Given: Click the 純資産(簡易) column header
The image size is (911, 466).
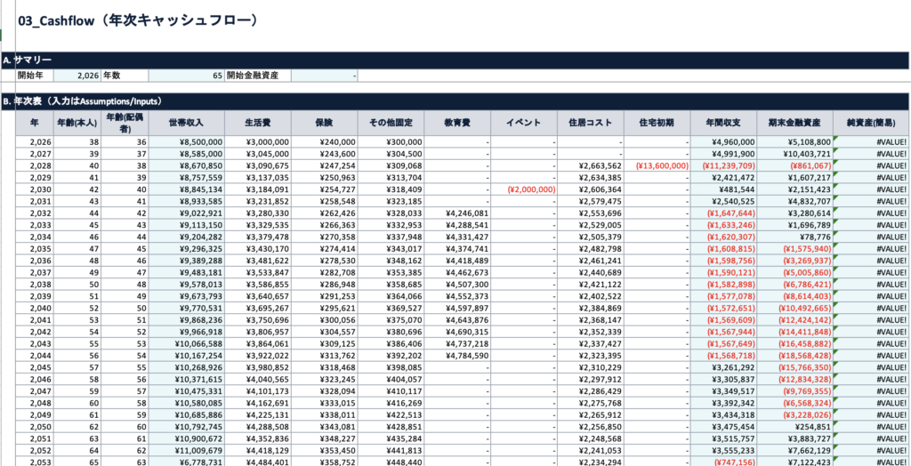Looking at the screenshot, I should pos(871,123).
